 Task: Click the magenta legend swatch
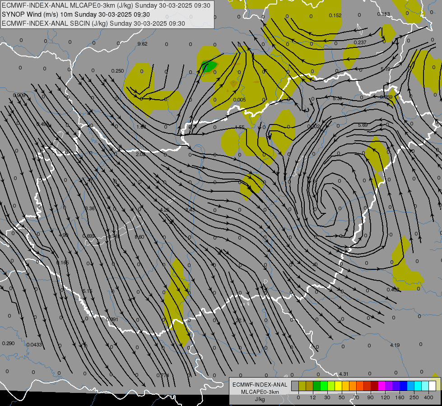coord(382,386)
